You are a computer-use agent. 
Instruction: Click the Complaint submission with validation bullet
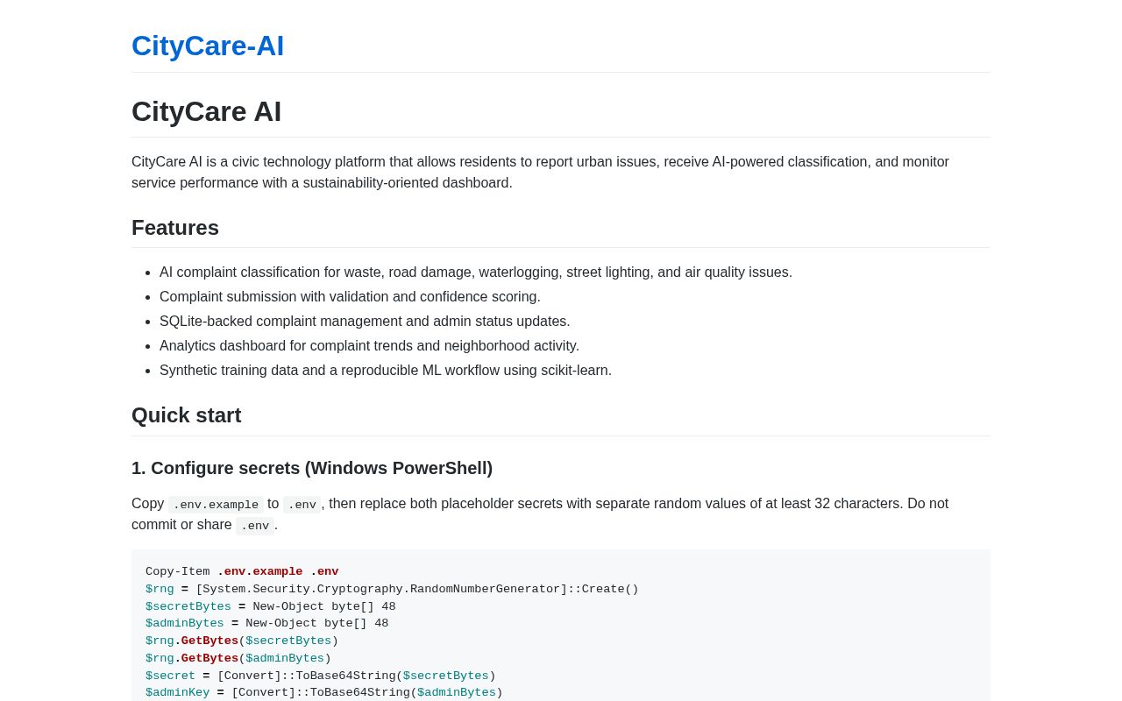(350, 297)
